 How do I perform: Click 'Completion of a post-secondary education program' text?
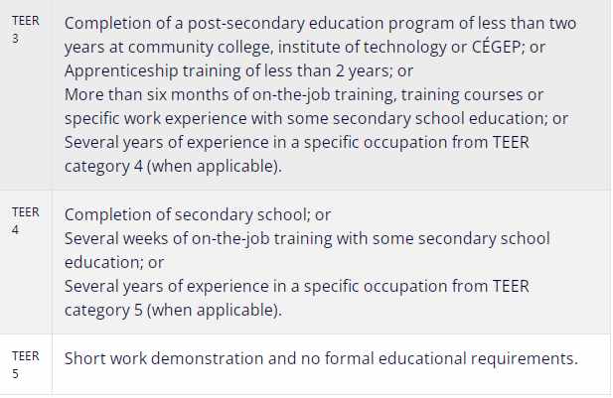pos(224,24)
